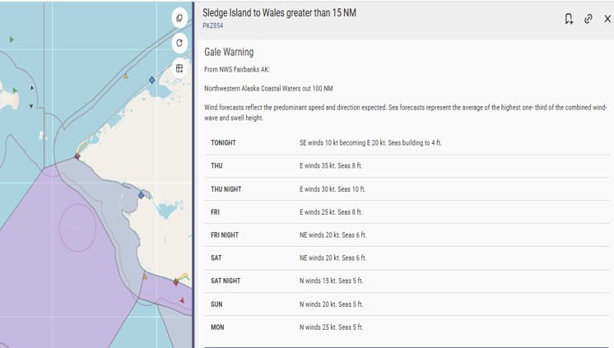Click the circular outline inside the purple warning zone
This screenshot has height=348, width=614.
tap(77, 227)
